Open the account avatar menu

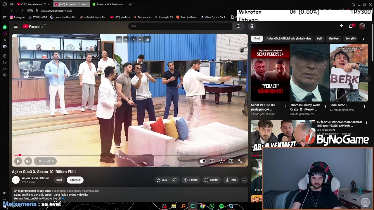(362, 26)
